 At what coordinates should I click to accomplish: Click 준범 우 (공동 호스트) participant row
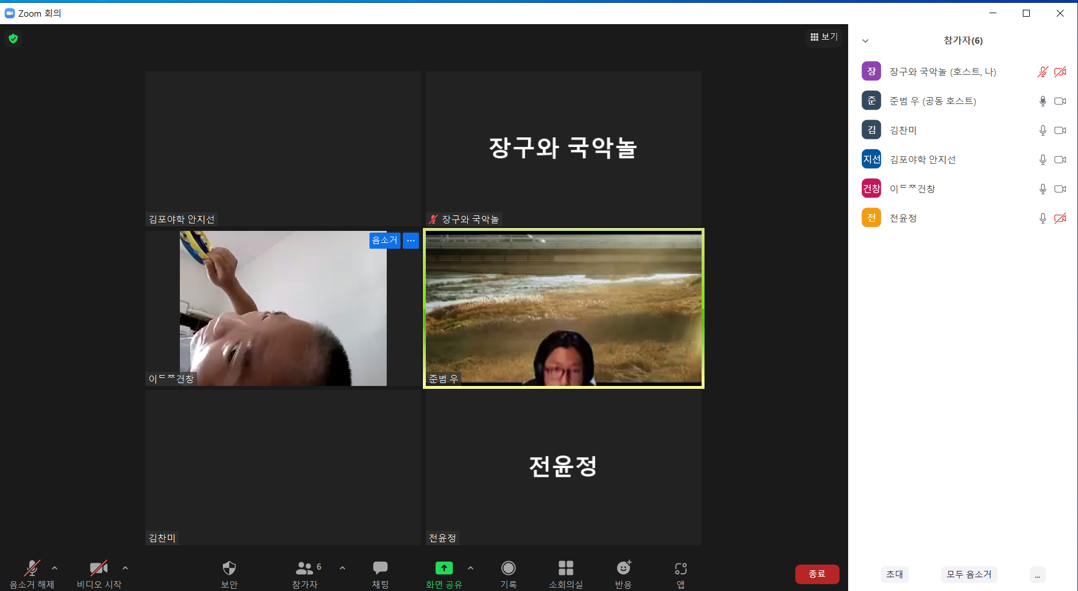coord(963,101)
